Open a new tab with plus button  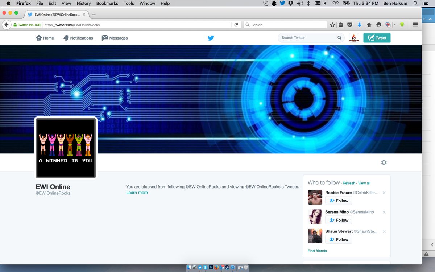point(94,15)
